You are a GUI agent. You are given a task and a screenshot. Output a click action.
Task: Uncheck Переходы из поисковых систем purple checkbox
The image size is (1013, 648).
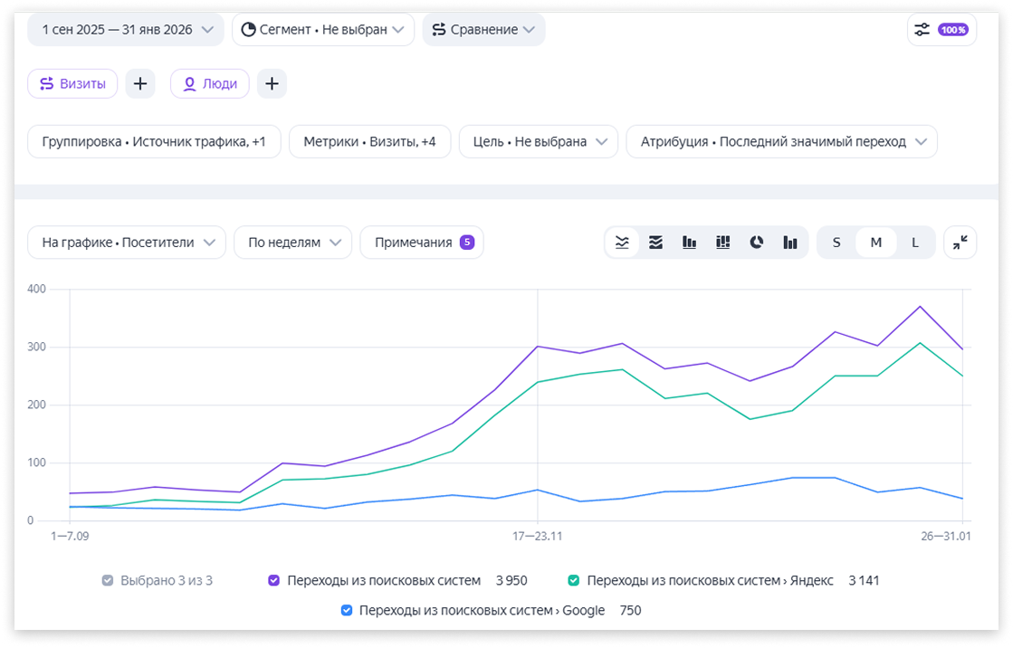point(274,580)
